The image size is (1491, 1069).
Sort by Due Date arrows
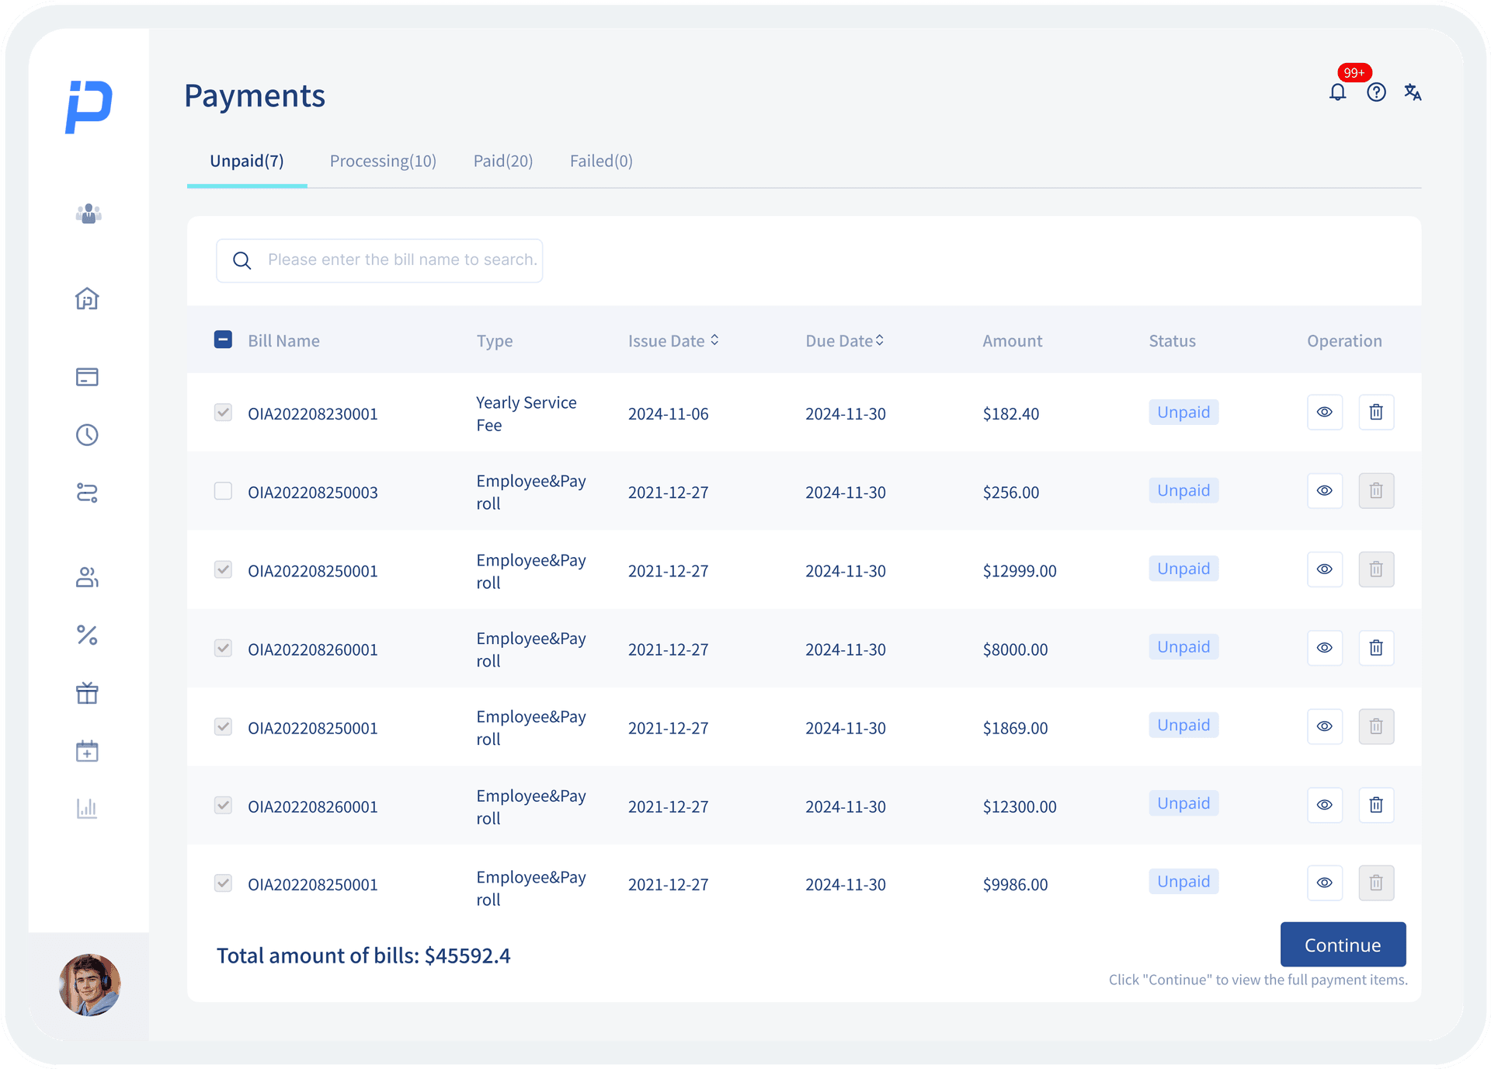click(880, 340)
